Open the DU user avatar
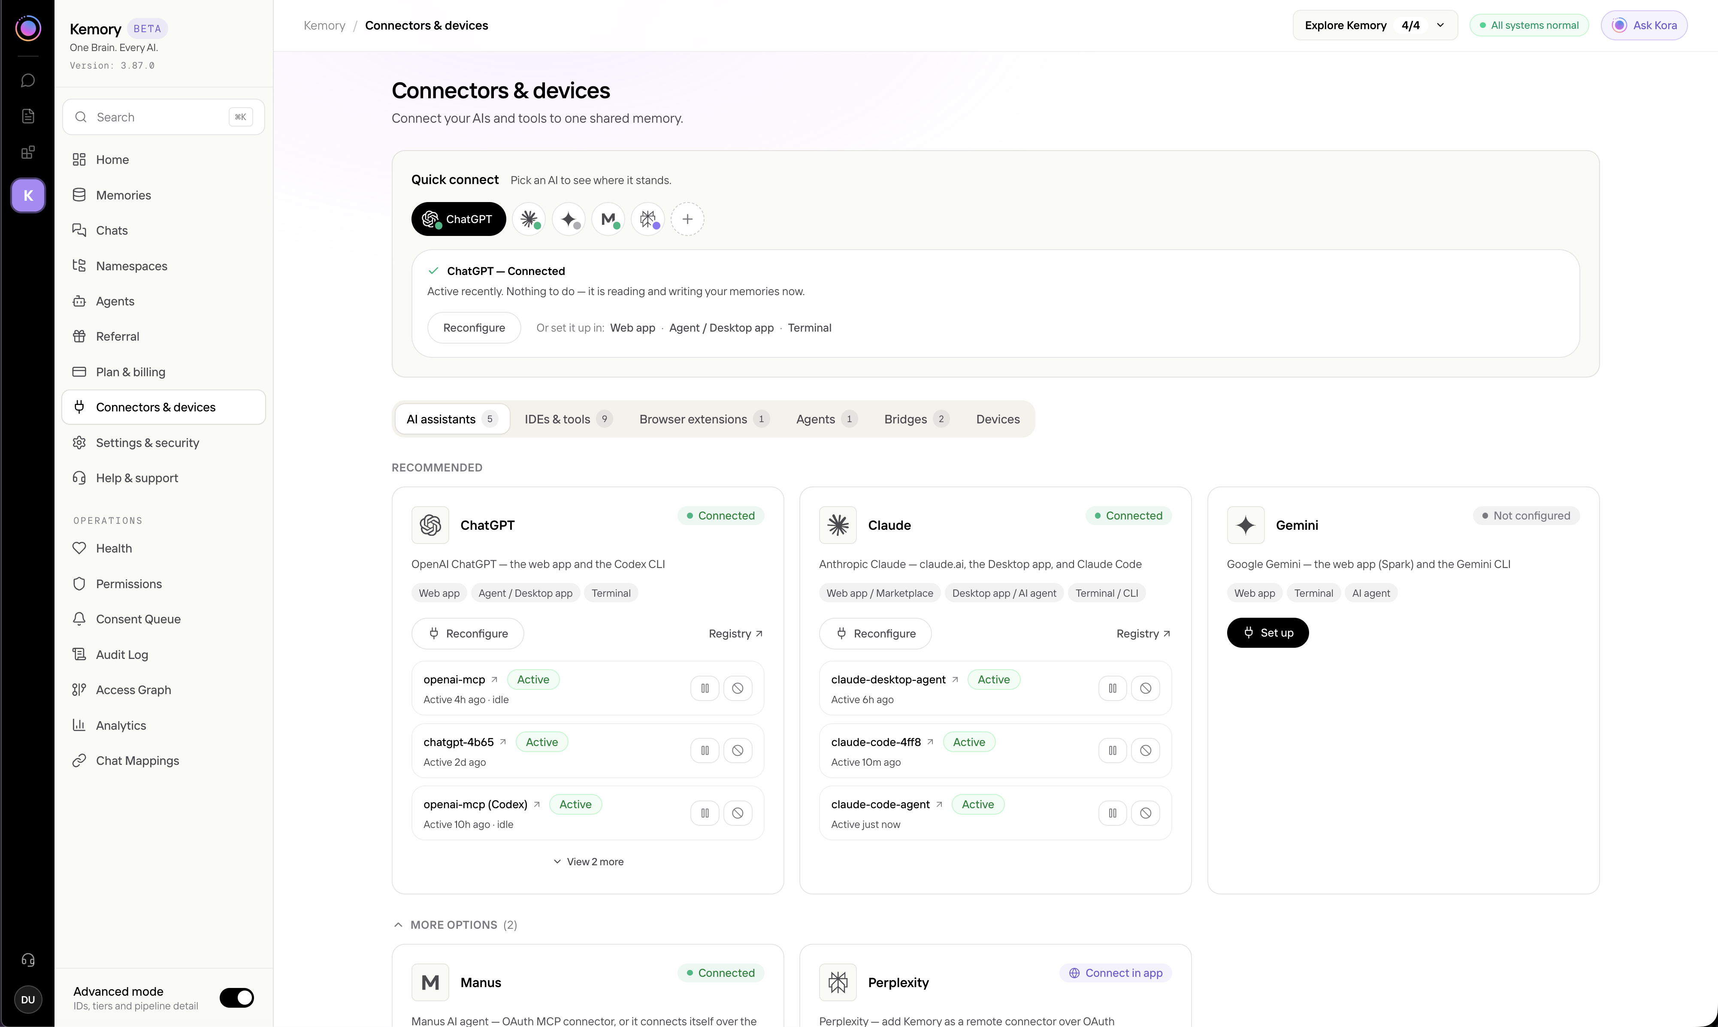Screen dimensions: 1718x1027 [28, 999]
